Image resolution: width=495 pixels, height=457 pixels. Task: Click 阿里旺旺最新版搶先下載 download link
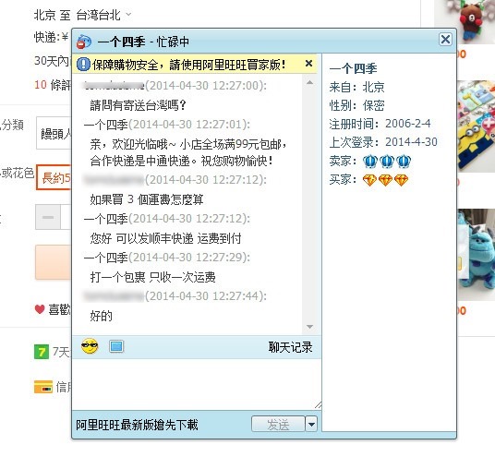click(137, 425)
